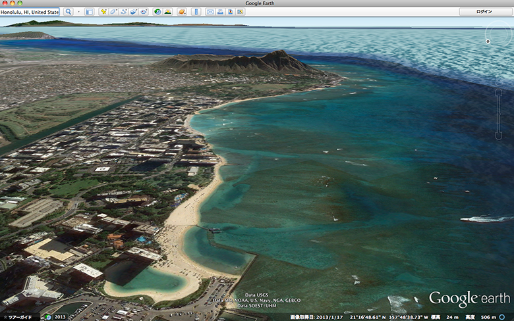This screenshot has width=514, height=321.
Task: Select the Add Polygon tool
Action: pyautogui.click(x=113, y=12)
